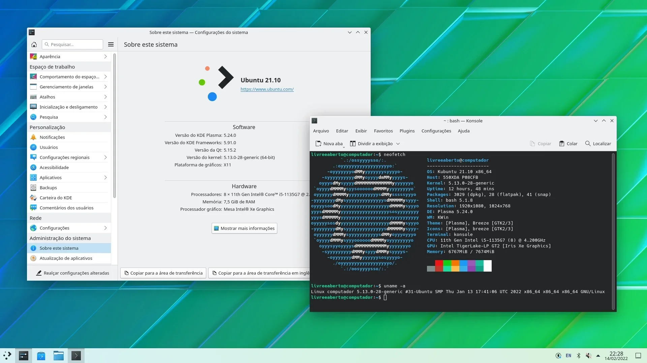Click the Pesquisar search field

(72, 44)
